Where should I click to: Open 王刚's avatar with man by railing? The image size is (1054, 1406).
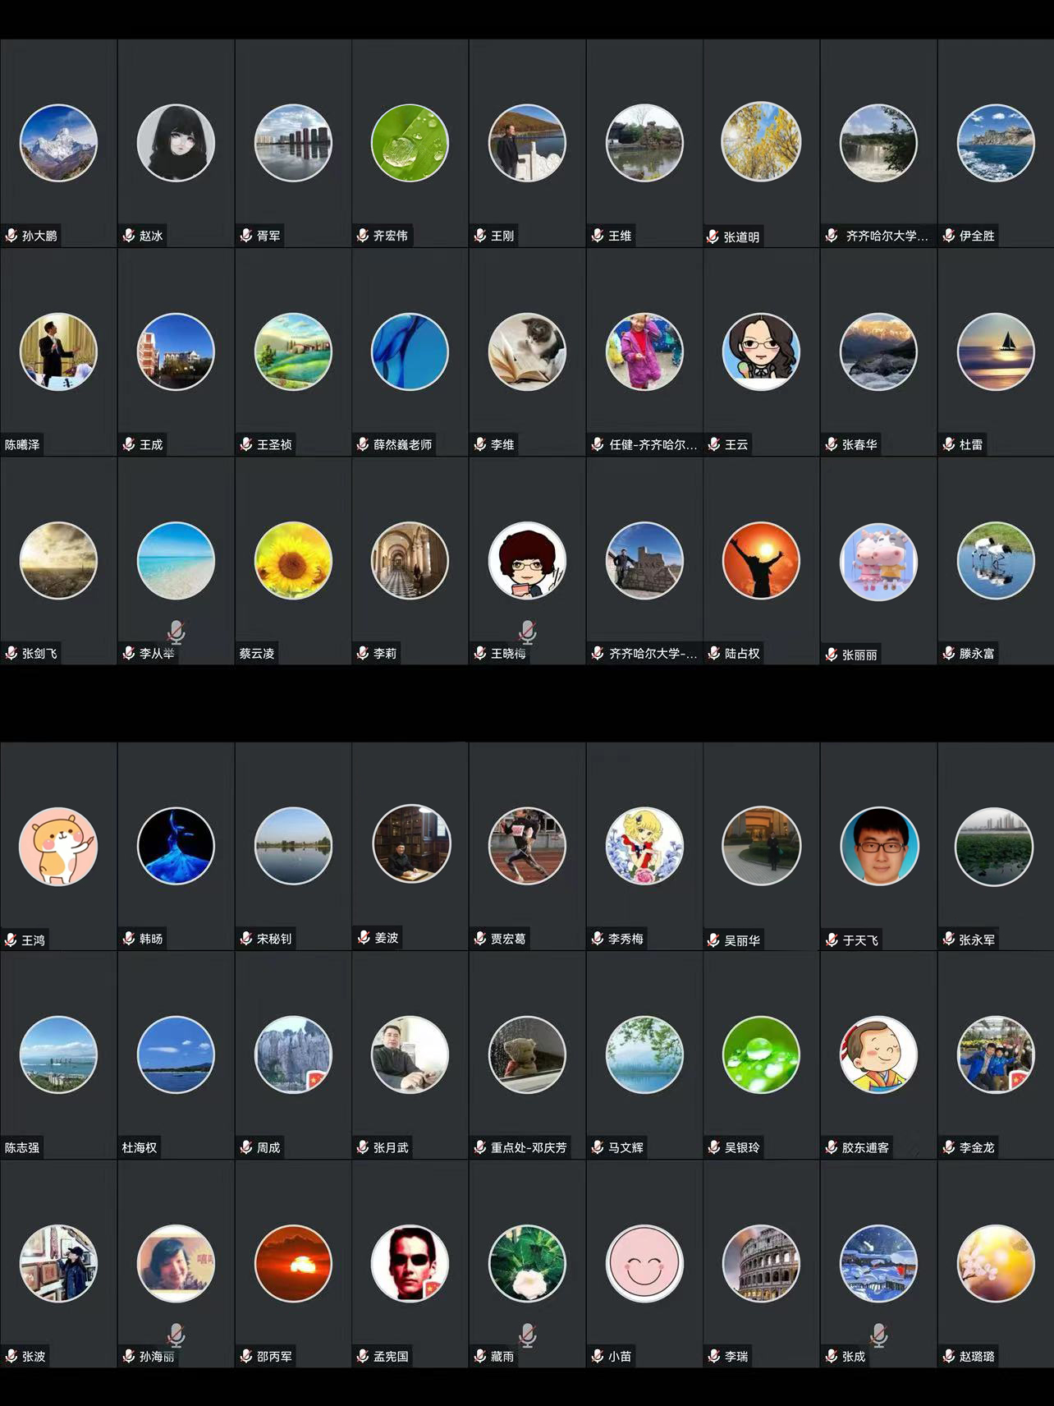(527, 143)
